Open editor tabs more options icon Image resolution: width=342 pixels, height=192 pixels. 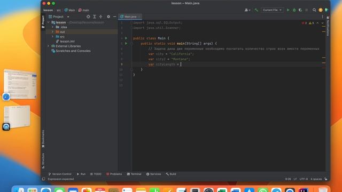coord(322,17)
